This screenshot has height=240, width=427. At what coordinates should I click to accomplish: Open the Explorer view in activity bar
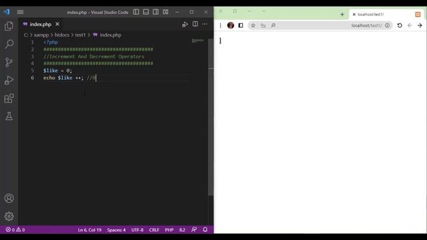(9, 26)
